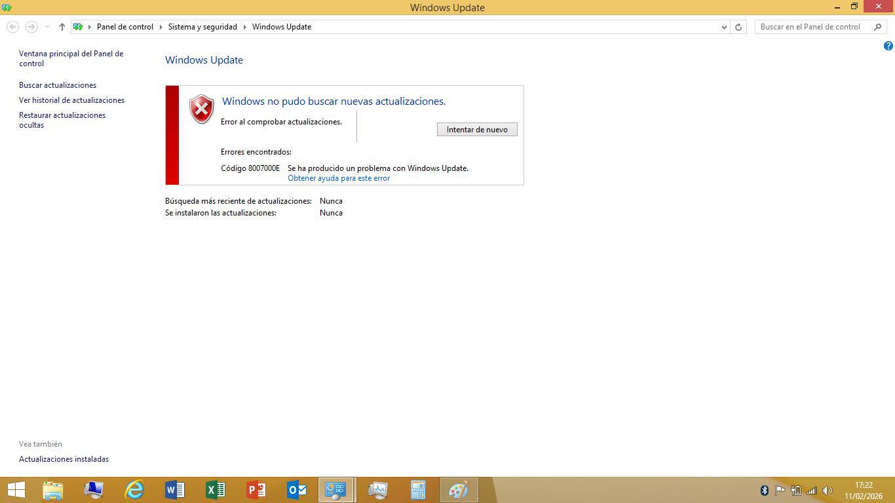The width and height of the screenshot is (895, 503).
Task: Select Ver historial de actualizaciones
Action: (x=71, y=100)
